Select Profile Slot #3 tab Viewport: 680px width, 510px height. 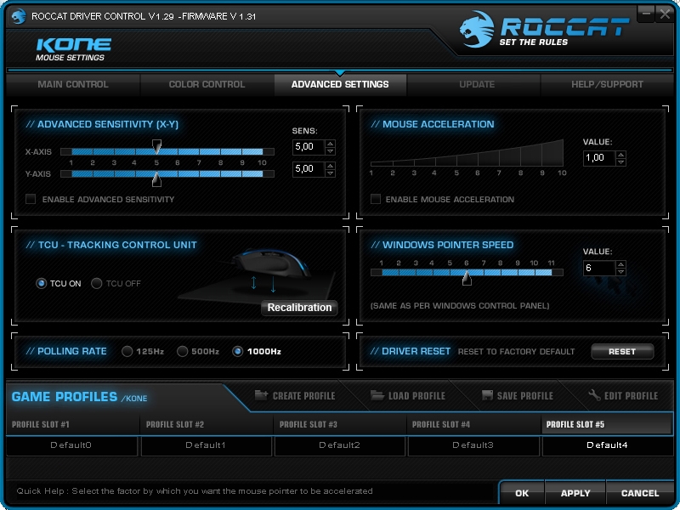tap(340, 424)
